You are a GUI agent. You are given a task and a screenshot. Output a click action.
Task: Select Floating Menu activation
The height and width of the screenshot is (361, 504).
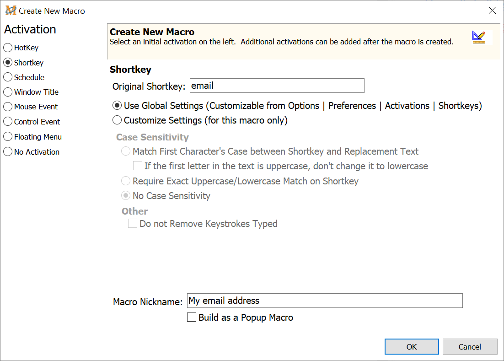(x=8, y=137)
